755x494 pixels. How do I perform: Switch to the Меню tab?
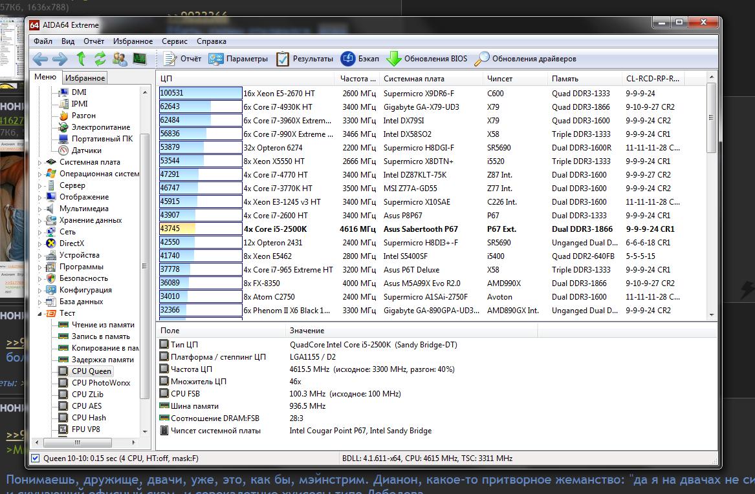(45, 77)
